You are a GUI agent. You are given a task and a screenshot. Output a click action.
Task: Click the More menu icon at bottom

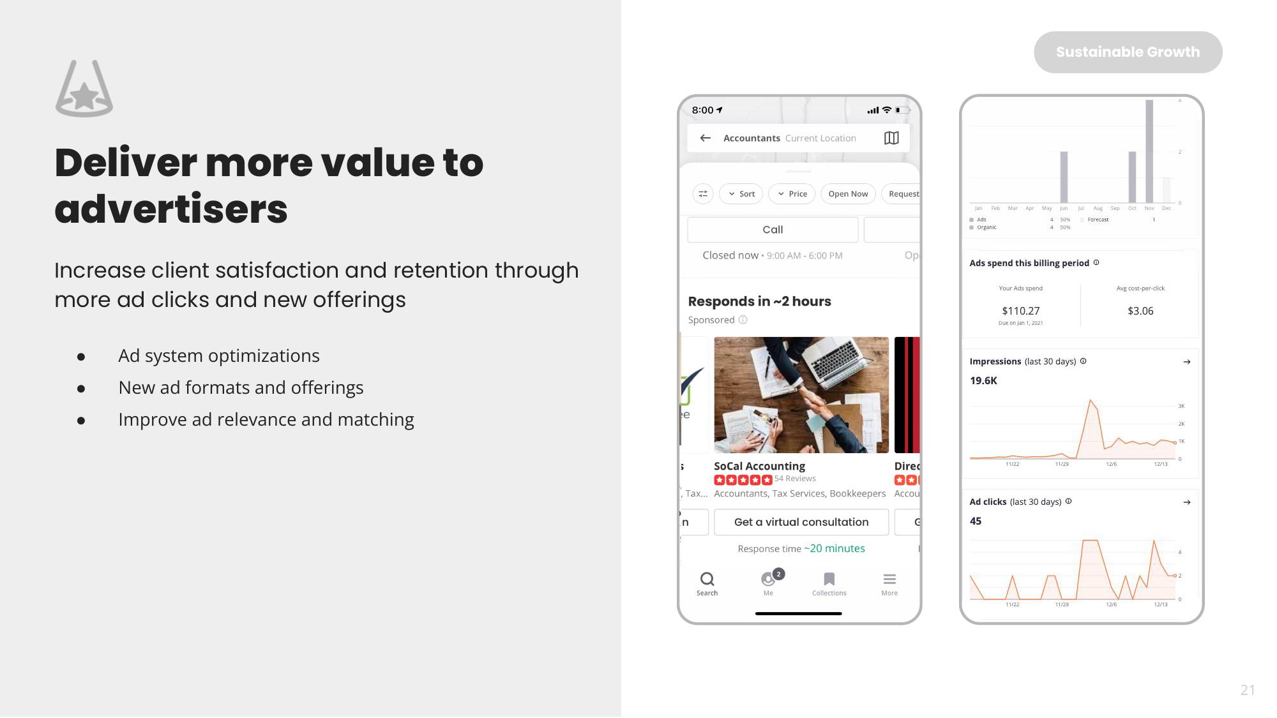coord(889,580)
